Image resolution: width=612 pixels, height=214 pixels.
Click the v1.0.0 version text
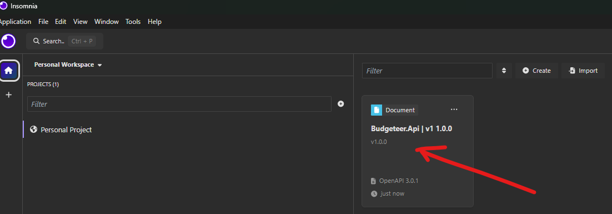pyautogui.click(x=379, y=142)
